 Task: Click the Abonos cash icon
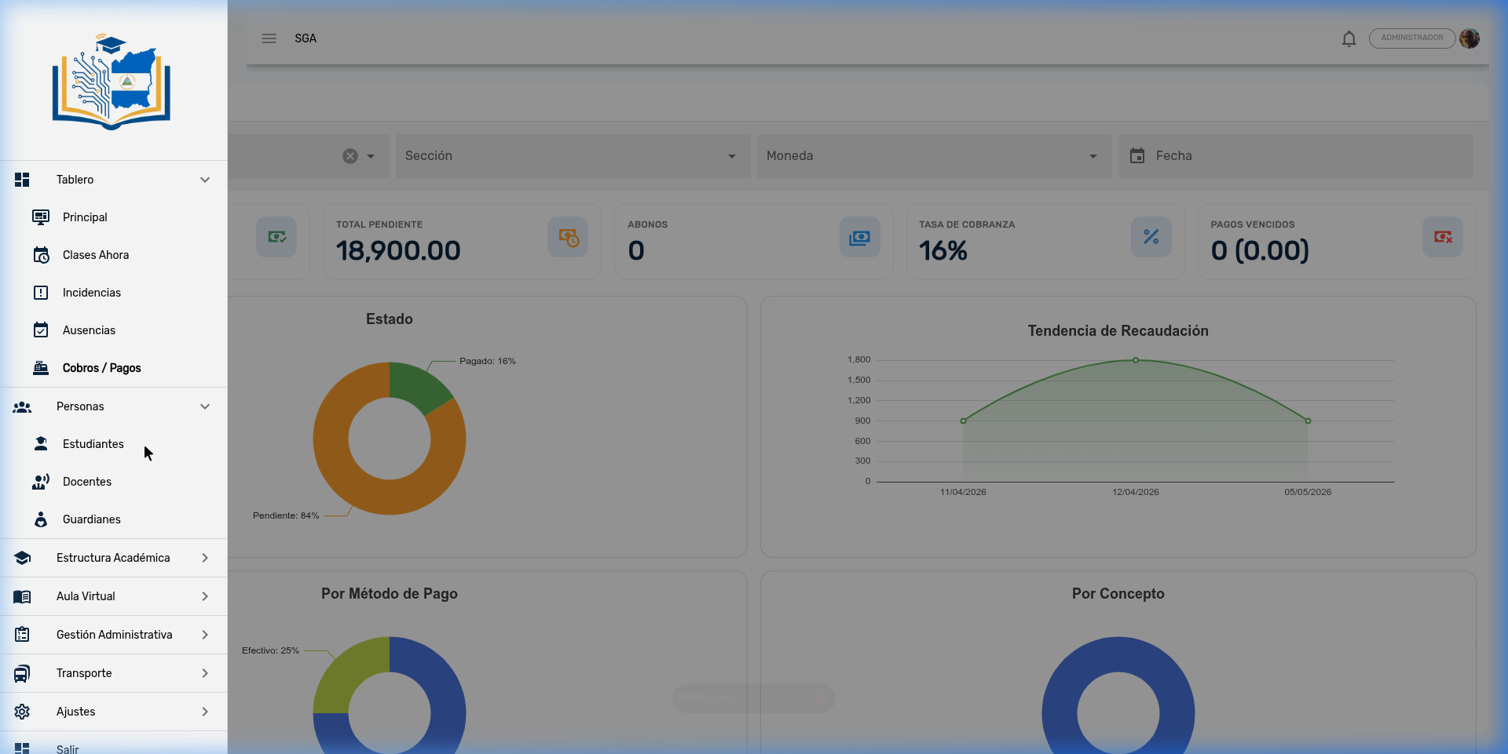859,237
